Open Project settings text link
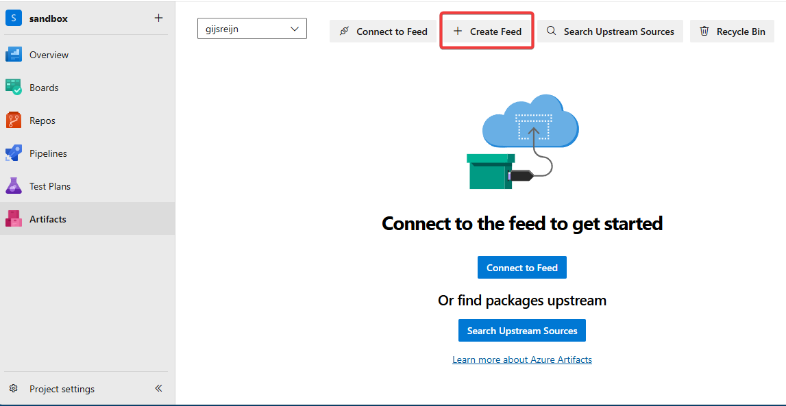The height and width of the screenshot is (406, 786). coord(62,389)
